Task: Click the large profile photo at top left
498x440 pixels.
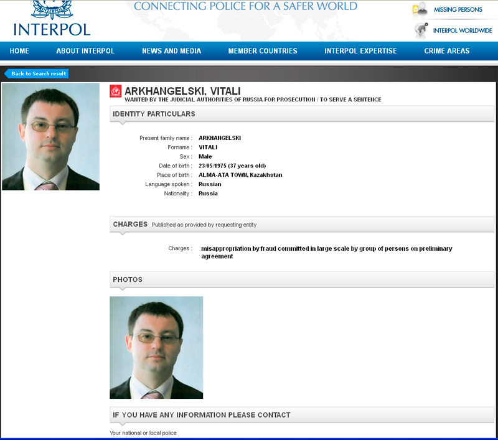Action: coord(51,137)
